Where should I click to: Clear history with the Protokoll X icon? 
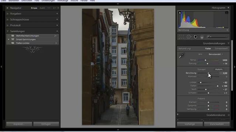coord(57,25)
